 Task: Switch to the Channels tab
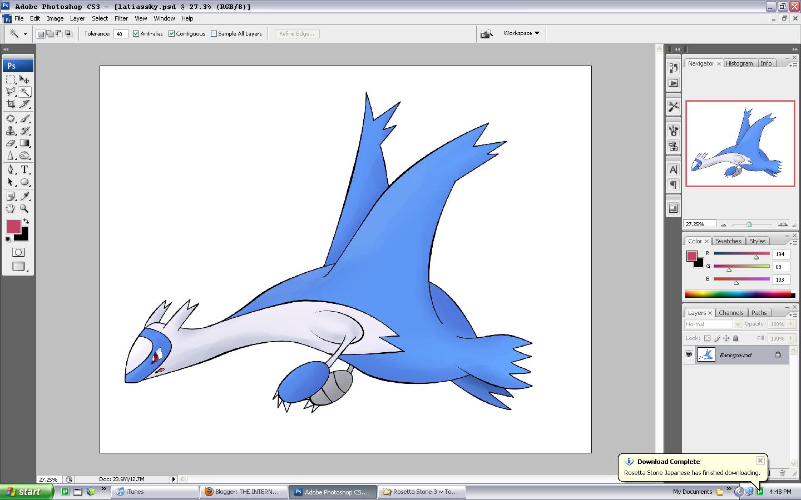pos(731,313)
